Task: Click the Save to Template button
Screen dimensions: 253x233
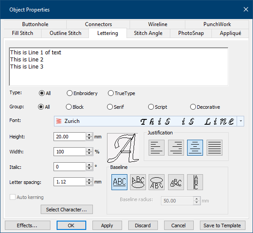Action: (222, 225)
